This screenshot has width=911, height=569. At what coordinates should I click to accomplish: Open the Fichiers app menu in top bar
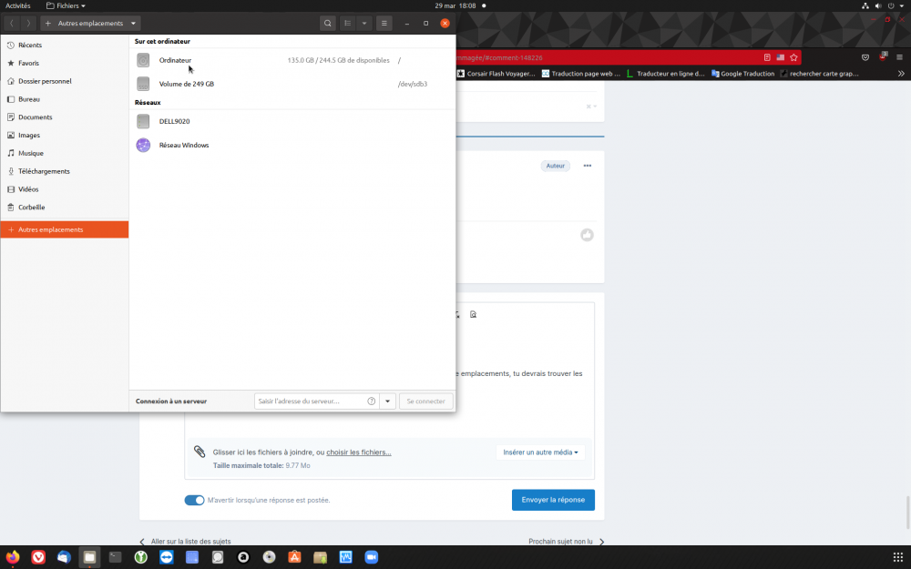tap(66, 5)
